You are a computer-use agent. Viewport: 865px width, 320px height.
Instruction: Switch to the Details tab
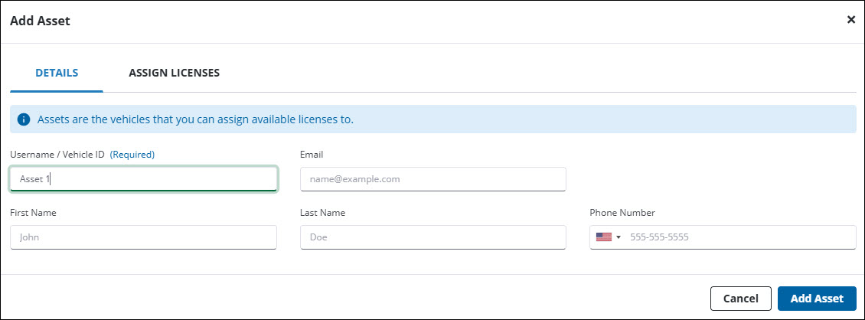pyautogui.click(x=57, y=73)
